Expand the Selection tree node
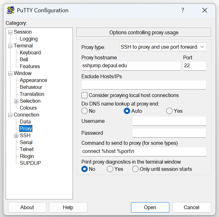This screenshot has height=217, width=219. 16,101
